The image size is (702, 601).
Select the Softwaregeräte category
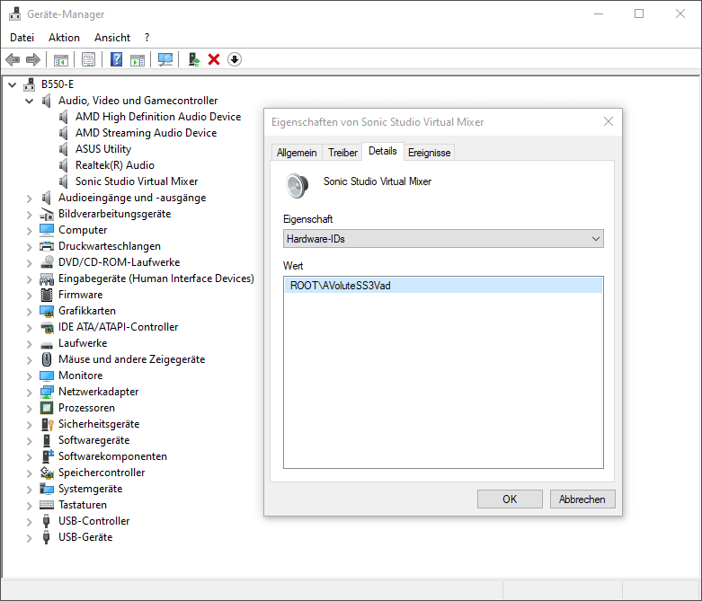[x=94, y=440]
